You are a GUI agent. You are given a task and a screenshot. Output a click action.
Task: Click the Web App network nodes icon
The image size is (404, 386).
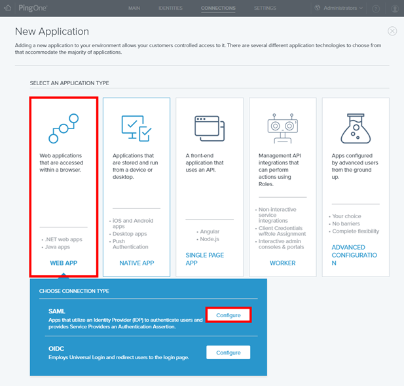point(63,128)
